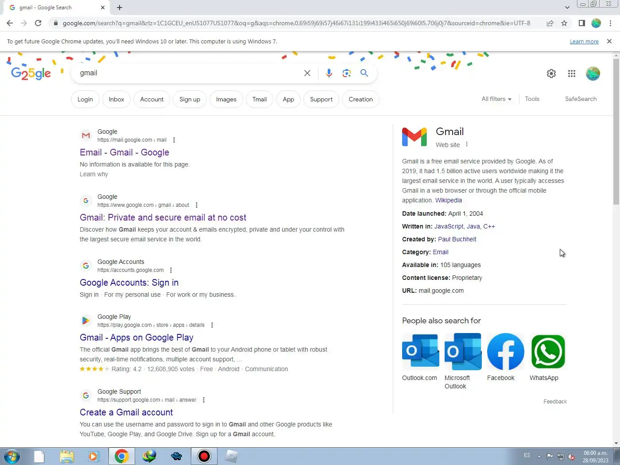Screen dimensions: 620x465
Task: Click the Paul Buchheit link
Action: click(x=457, y=239)
